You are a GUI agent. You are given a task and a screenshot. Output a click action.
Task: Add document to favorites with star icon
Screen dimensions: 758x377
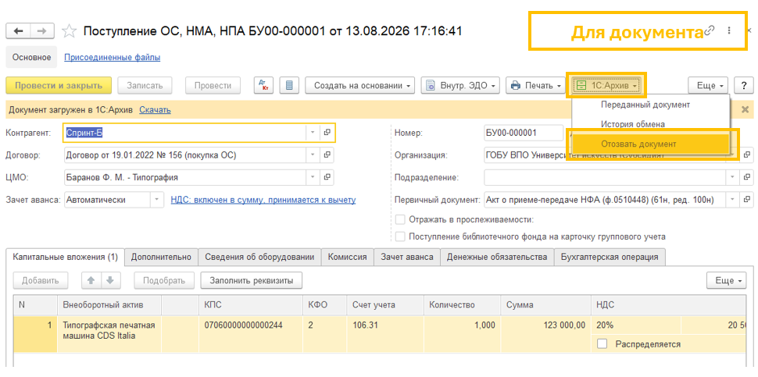click(70, 32)
